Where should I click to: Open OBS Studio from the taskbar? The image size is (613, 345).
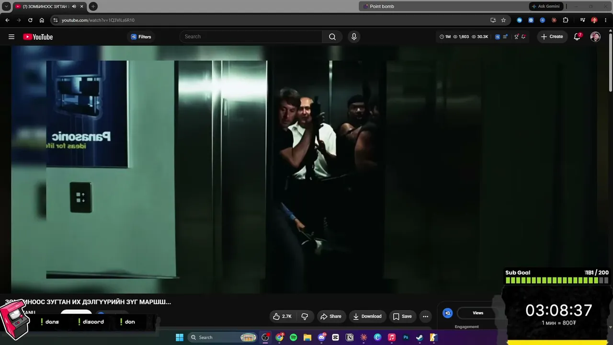(265, 337)
